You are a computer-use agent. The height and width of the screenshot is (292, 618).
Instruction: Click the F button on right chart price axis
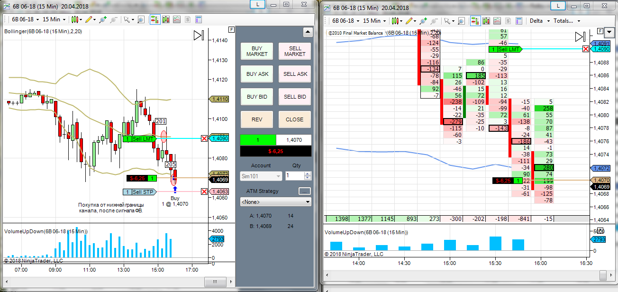point(600,31)
